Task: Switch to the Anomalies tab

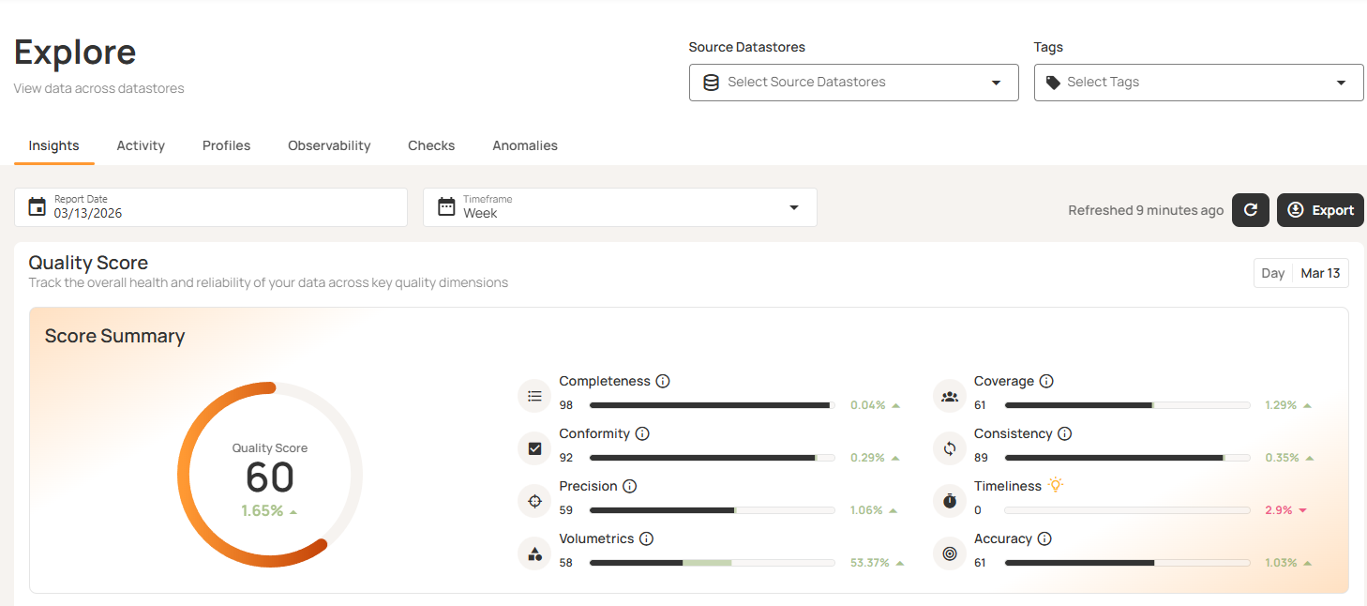Action: [x=524, y=145]
